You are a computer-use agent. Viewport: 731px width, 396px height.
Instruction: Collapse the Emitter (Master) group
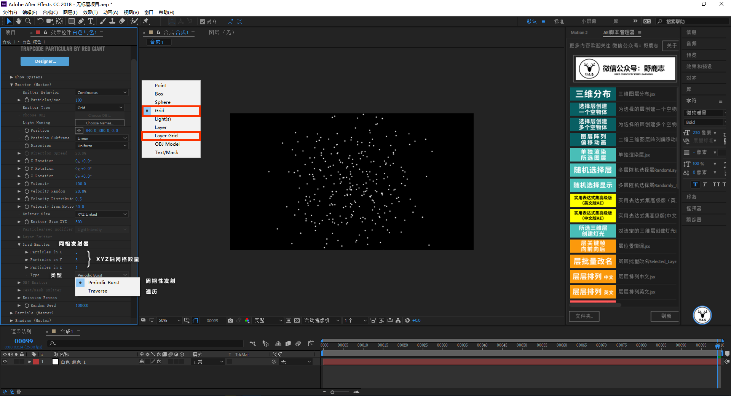tap(11, 85)
